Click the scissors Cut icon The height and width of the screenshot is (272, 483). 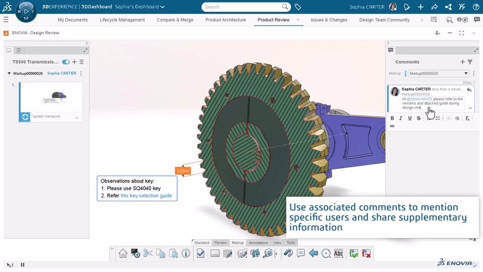[148, 253]
